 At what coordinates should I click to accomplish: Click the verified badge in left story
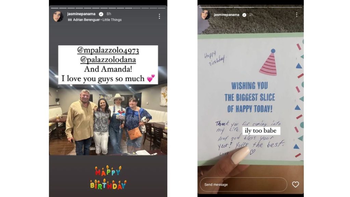tap(101, 14)
